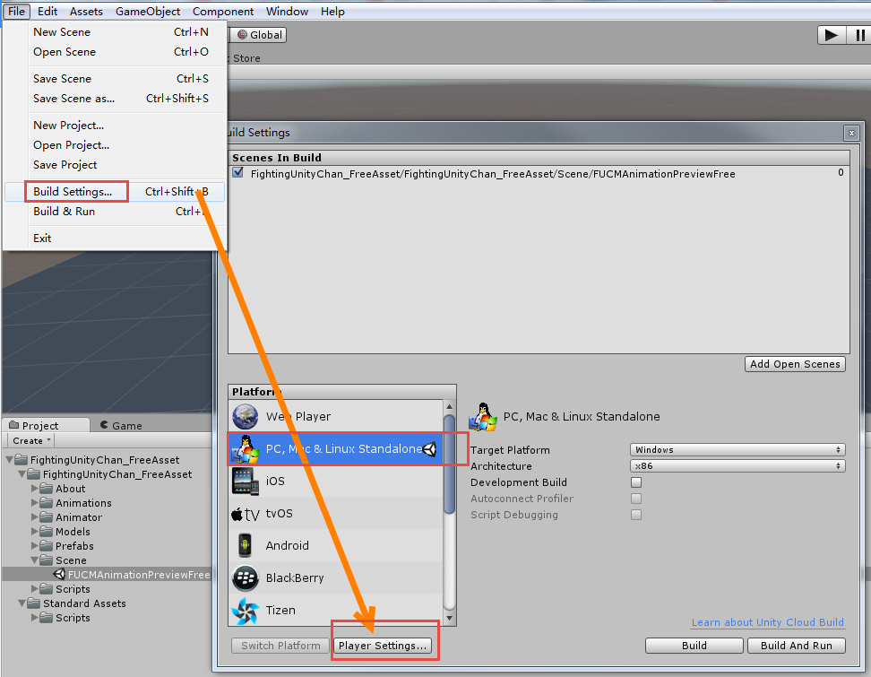871x677 pixels.
Task: Expand the Prefabs folder arrow
Action: (x=34, y=545)
